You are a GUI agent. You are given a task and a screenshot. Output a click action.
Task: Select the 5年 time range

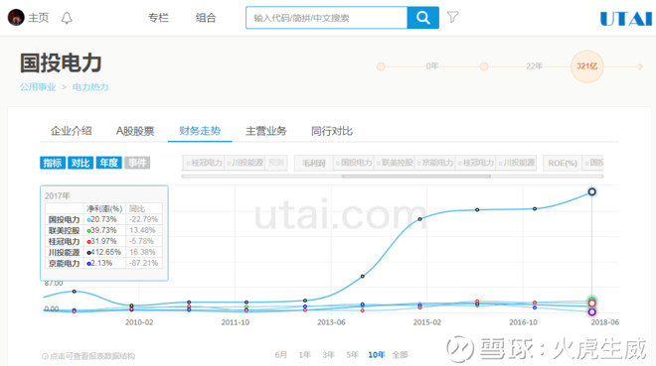click(352, 355)
